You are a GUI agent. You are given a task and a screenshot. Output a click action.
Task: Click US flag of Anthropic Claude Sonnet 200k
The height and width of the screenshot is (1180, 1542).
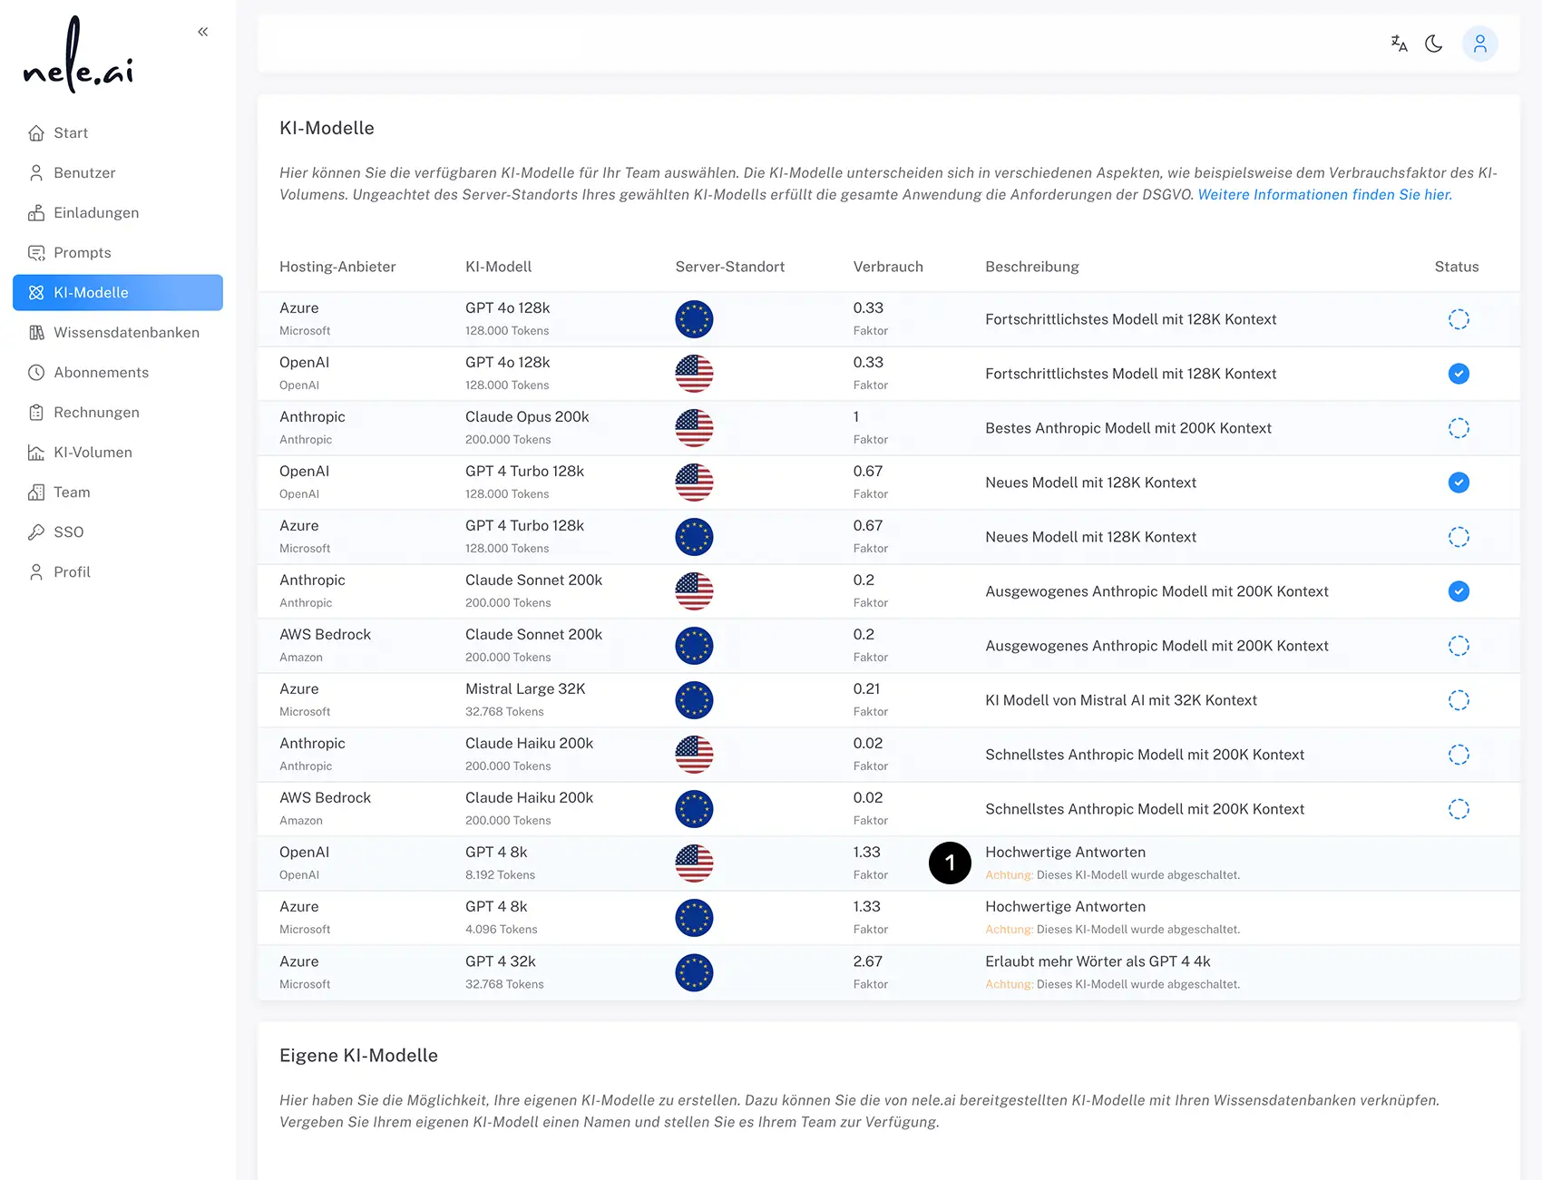[x=694, y=591]
